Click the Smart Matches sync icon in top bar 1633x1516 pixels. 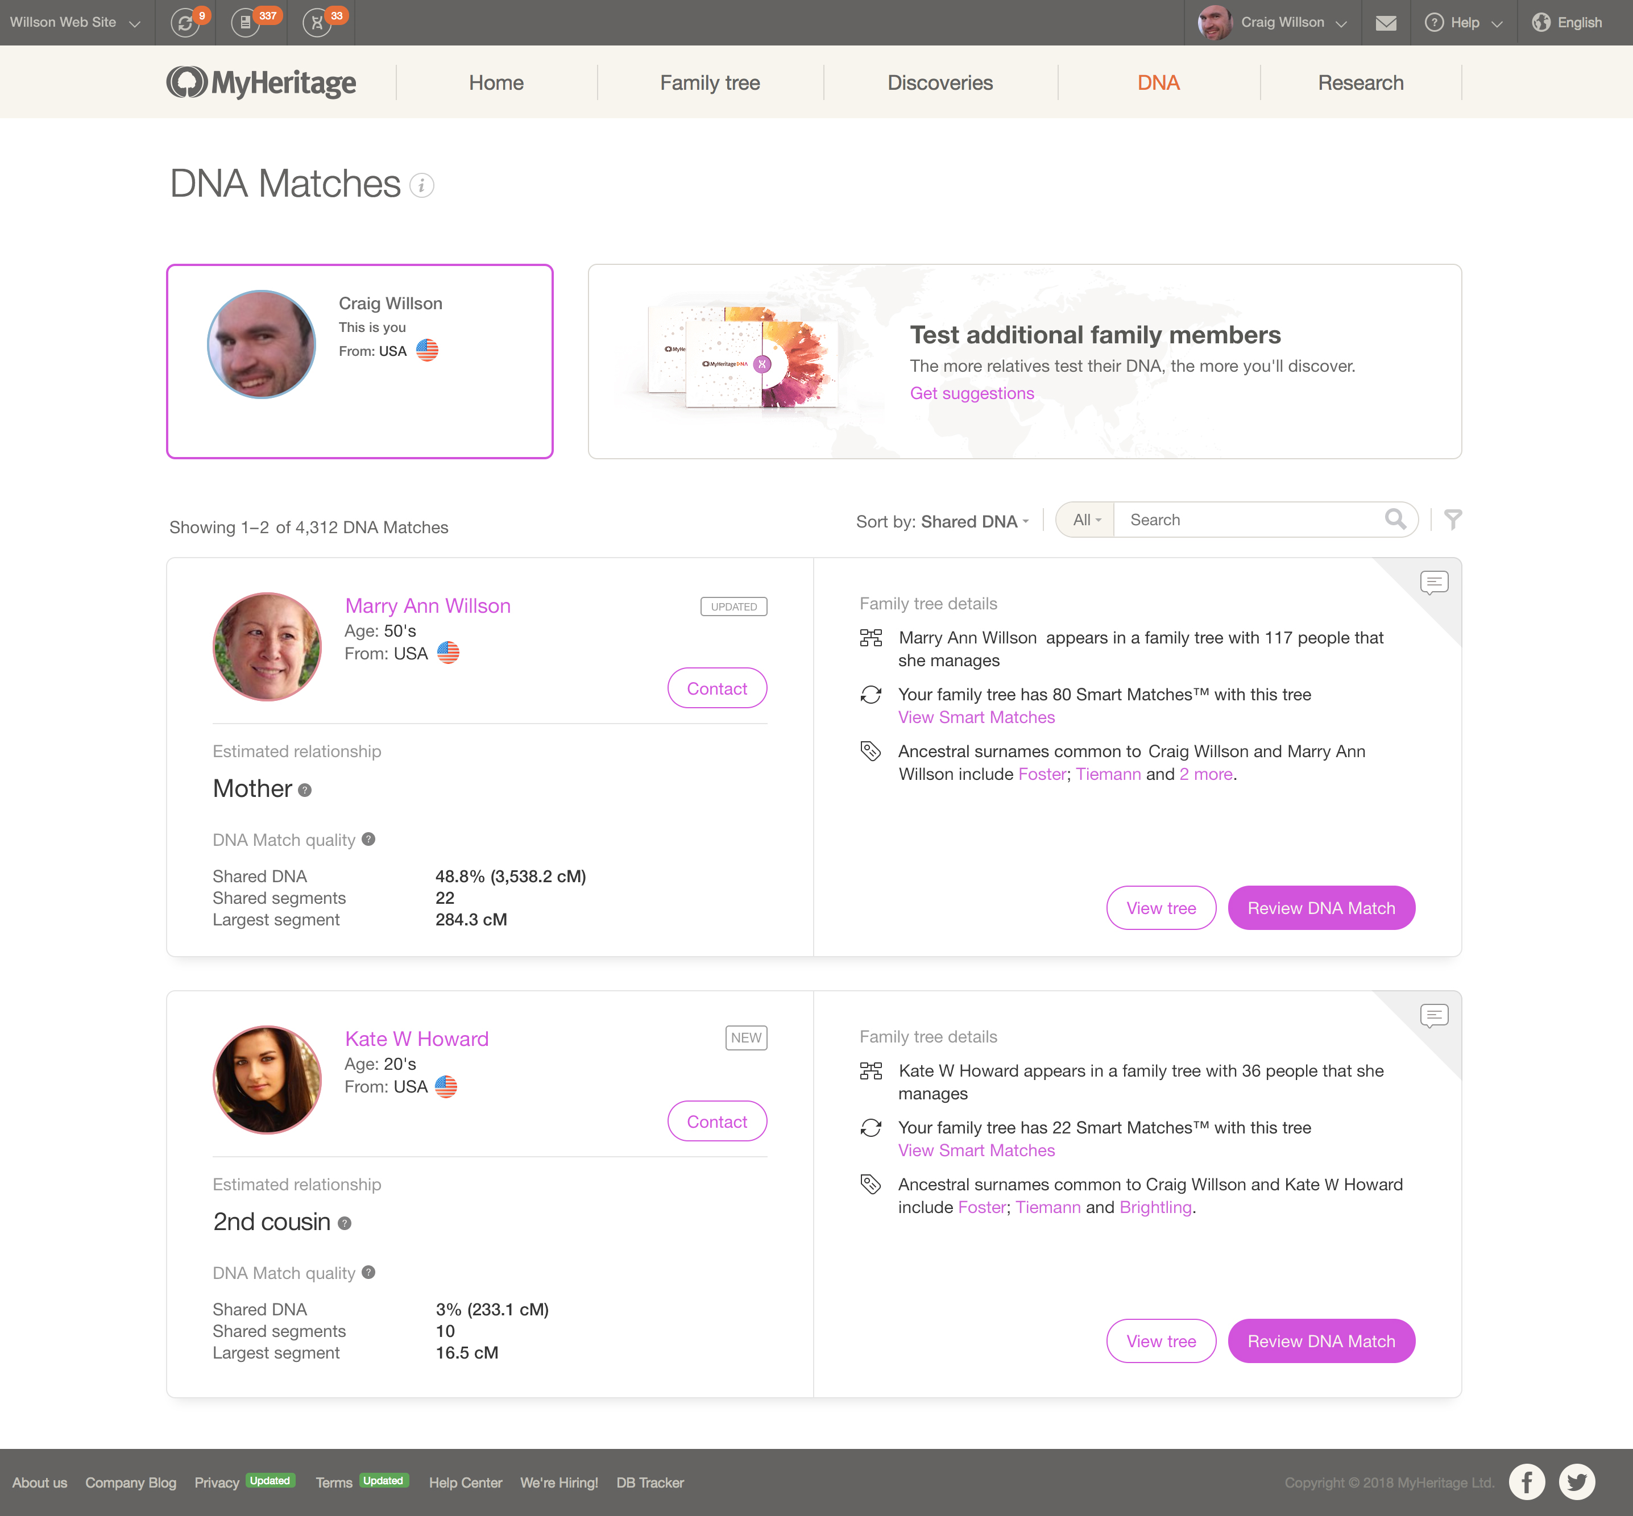tap(185, 23)
